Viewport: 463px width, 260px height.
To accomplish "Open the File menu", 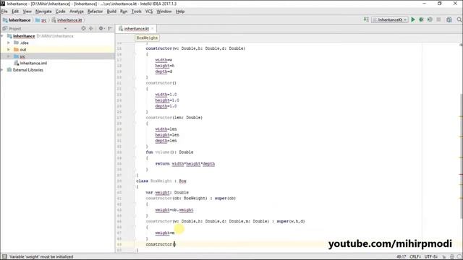I will click(4, 12).
